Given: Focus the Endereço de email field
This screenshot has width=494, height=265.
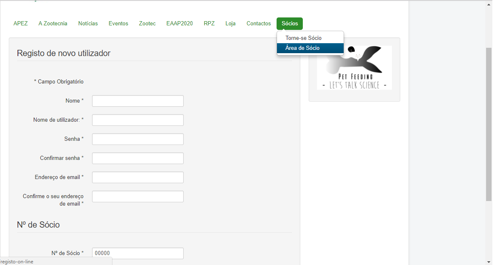Looking at the screenshot, I should (x=137, y=177).
